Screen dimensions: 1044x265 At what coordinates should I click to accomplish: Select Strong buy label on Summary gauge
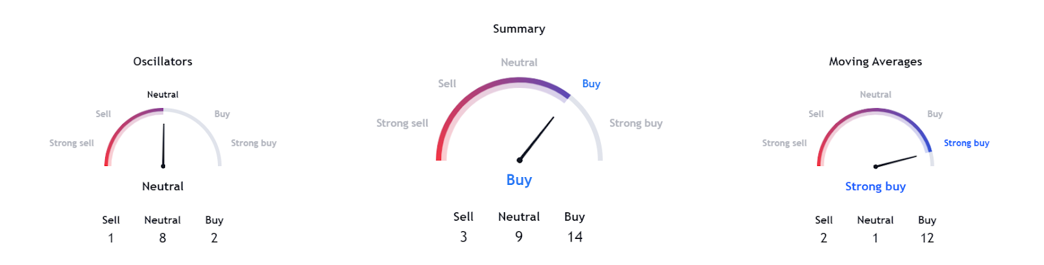(636, 123)
